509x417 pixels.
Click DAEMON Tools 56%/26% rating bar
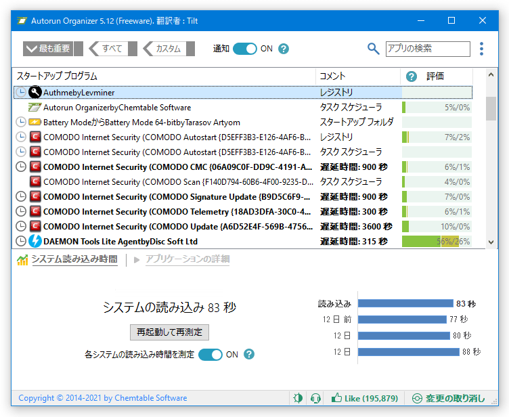pos(437,241)
